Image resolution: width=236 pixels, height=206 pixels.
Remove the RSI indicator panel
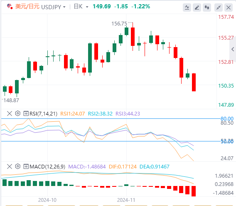tap(10, 113)
